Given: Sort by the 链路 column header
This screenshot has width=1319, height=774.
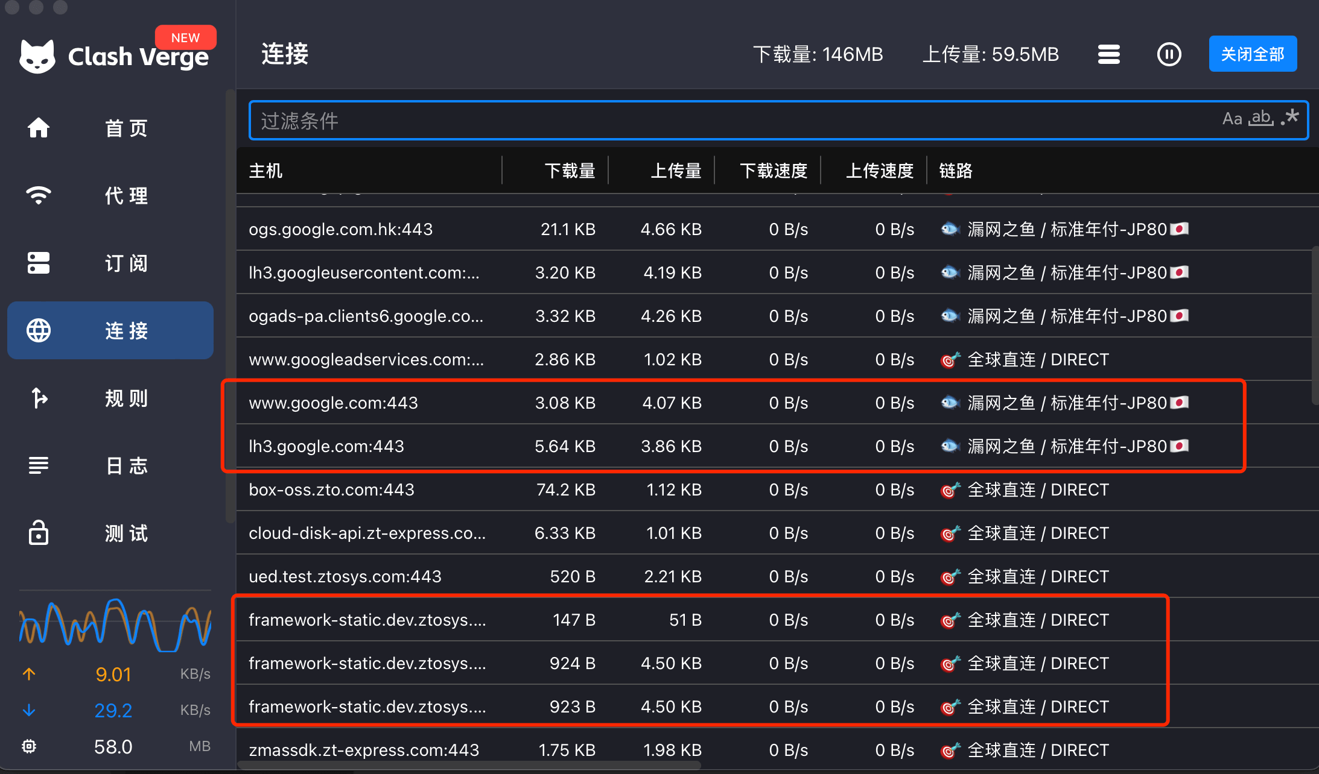Looking at the screenshot, I should 956,171.
